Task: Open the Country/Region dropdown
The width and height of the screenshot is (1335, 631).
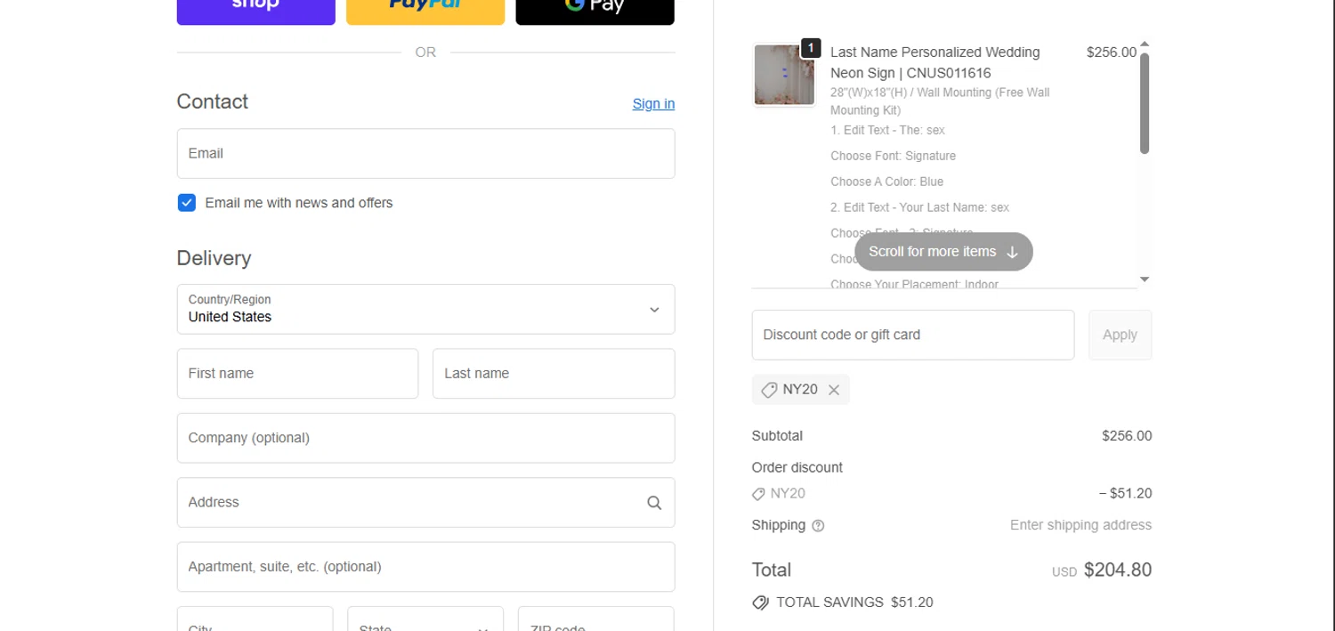Action: click(425, 309)
